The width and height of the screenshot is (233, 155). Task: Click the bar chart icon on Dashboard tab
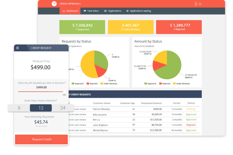click(x=64, y=11)
